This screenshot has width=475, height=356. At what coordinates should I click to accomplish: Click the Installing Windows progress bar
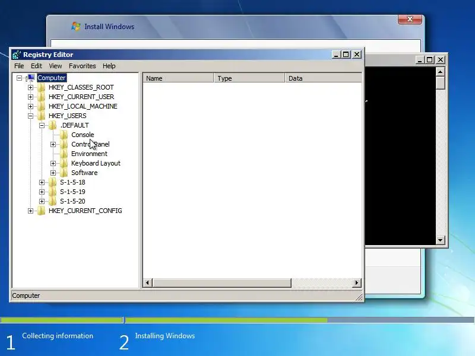300,320
